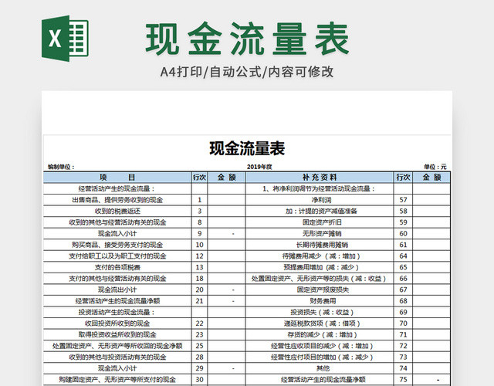This screenshot has width=494, height=386.
Task: Click cell 处置固定资产、无形资产等所收回的现金净额
Action: [117, 346]
